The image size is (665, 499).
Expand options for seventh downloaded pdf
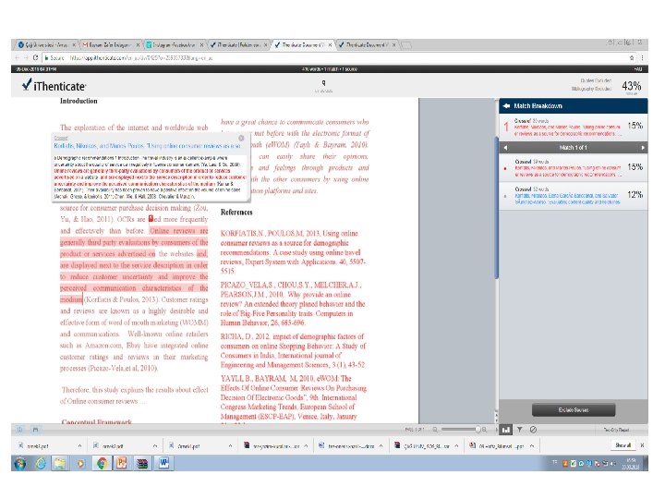pos(531,446)
